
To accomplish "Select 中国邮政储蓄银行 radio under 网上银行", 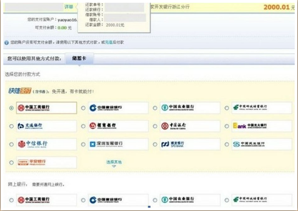I will pos(227,200).
